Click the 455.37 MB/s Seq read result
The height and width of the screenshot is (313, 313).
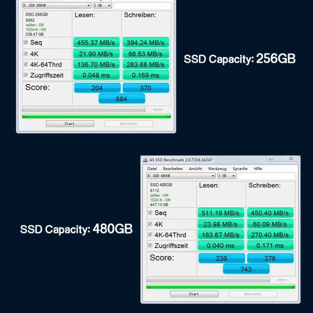tap(96, 43)
